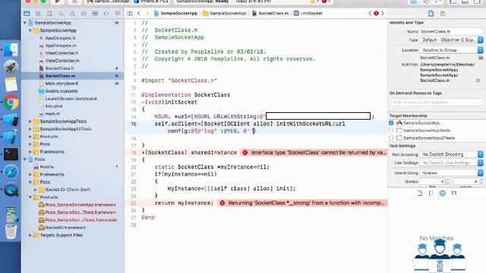Toggle SampleSocketAppTests target membership checkbox
Viewport: 486px width, 273px height.
pos(391,130)
